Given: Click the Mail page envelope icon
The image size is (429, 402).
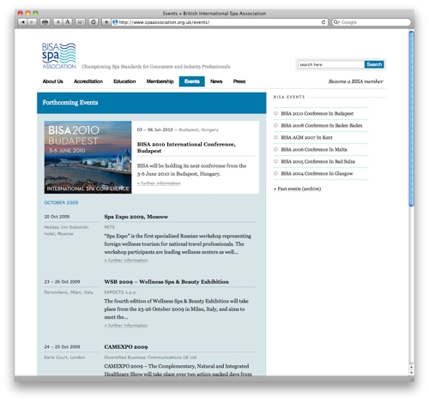Looking at the screenshot, I should click(81, 22).
